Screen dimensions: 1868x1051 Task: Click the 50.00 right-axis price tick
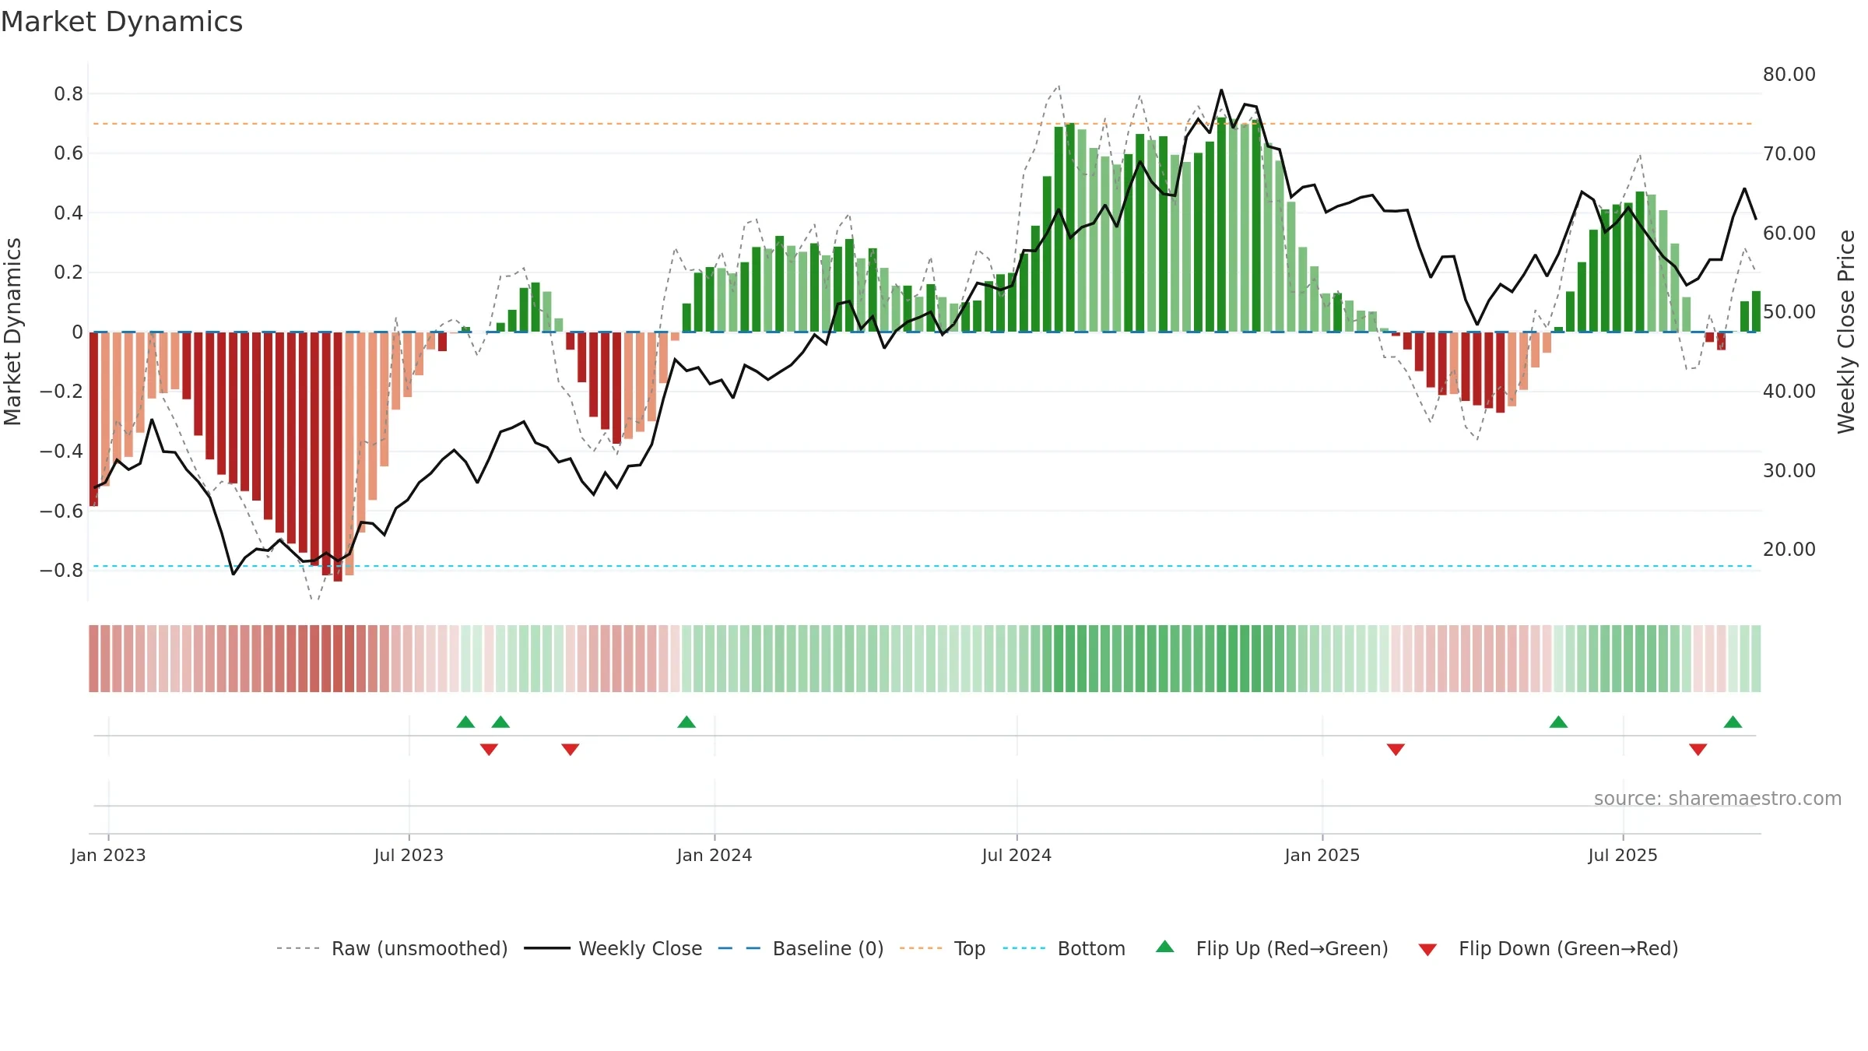(x=1789, y=312)
